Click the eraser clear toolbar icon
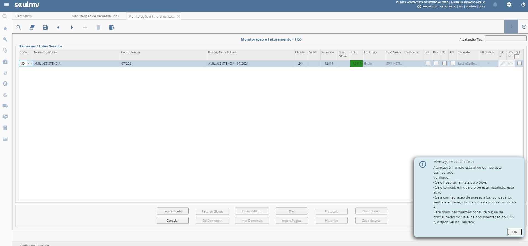This screenshot has height=246, width=528. coord(32,27)
